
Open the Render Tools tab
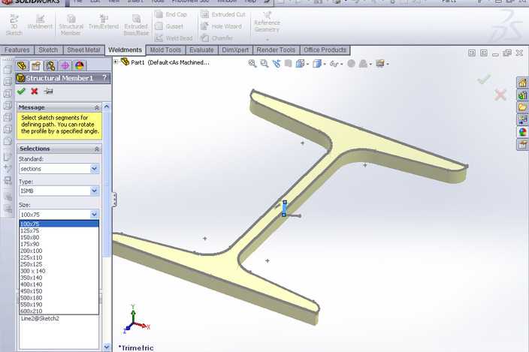coord(276,50)
